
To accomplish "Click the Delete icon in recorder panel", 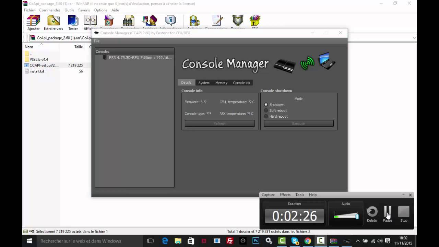I will coord(372,214).
